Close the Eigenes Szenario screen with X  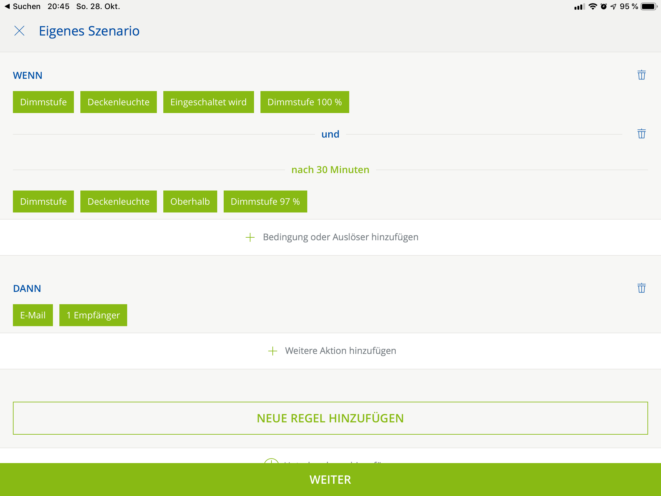(19, 31)
